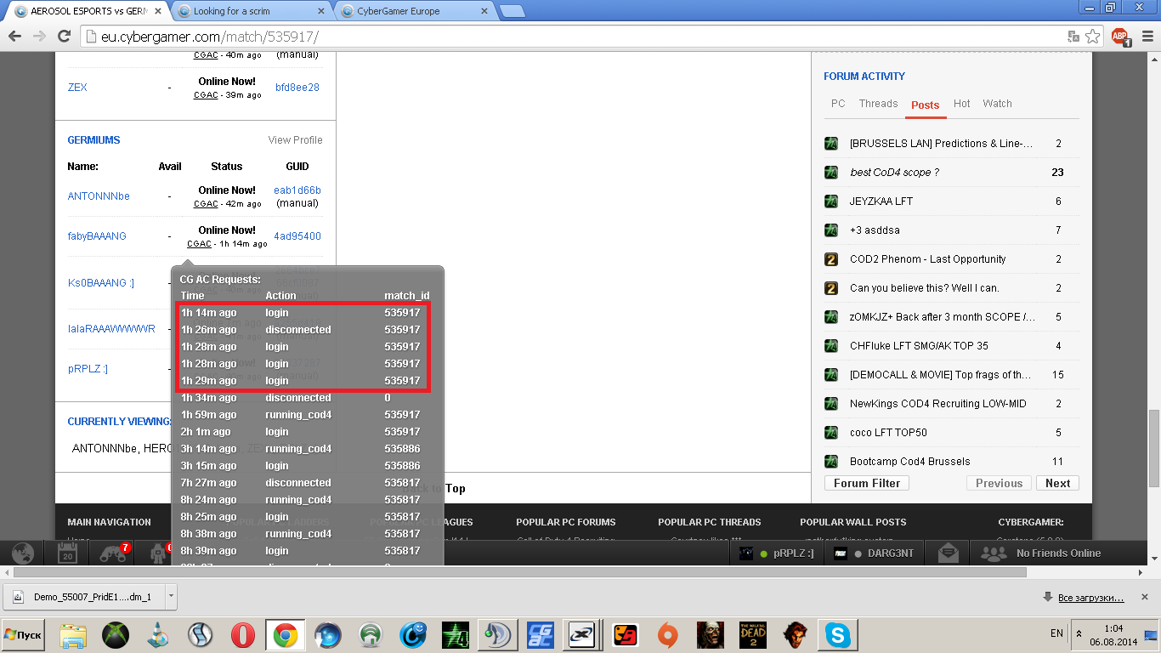Show hidden system tray icons arrow
The width and height of the screenshot is (1161, 653).
click(x=1080, y=634)
